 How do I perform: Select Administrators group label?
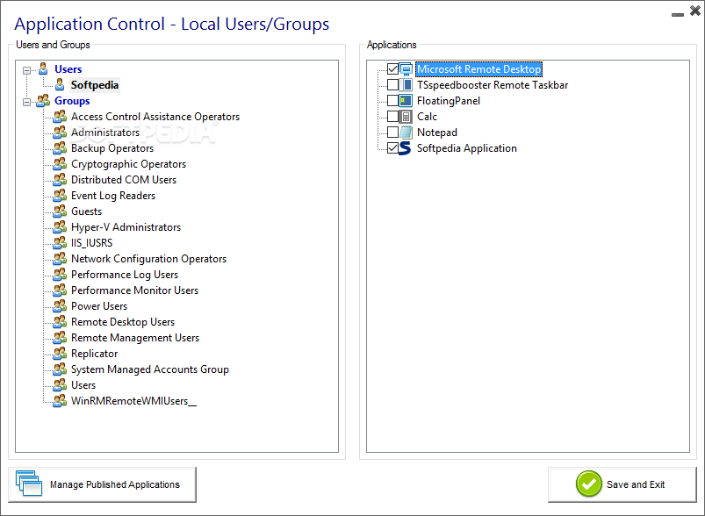[x=105, y=133]
